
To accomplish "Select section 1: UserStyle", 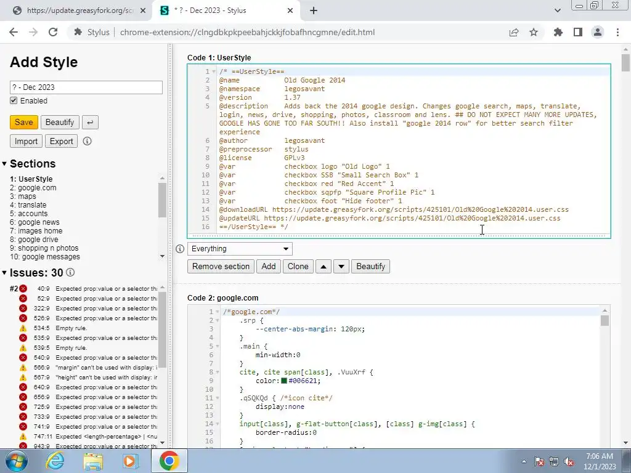I will [x=31, y=179].
